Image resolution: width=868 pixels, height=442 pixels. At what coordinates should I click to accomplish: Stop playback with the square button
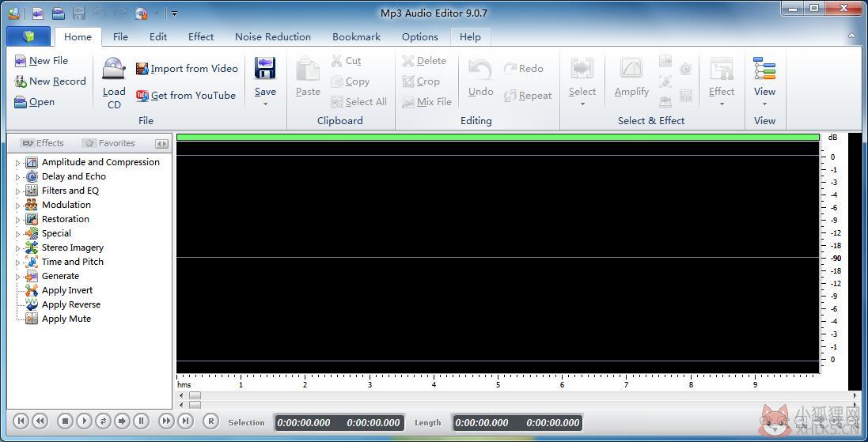(x=65, y=421)
